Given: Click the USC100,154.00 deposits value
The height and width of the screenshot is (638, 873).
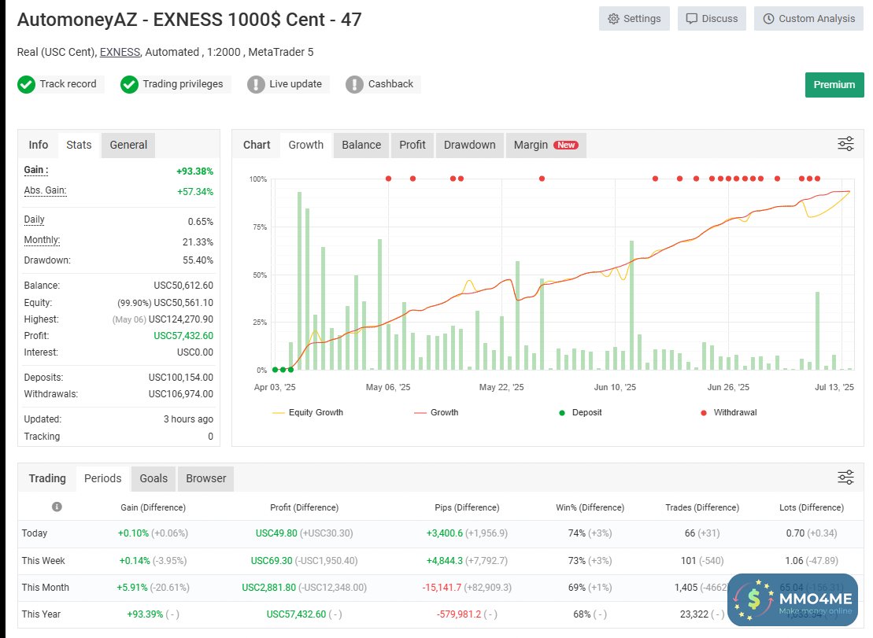Looking at the screenshot, I should point(180,378).
